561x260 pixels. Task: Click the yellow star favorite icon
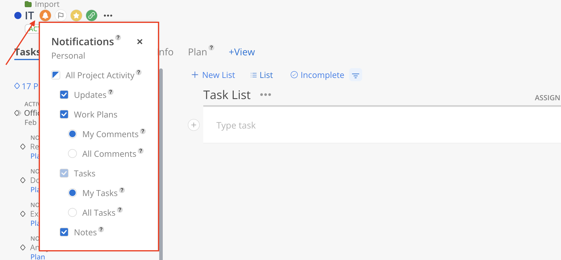(x=76, y=15)
